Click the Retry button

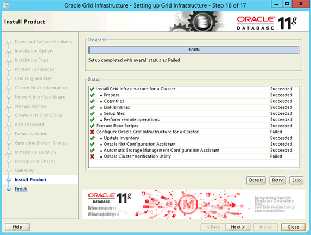pyautogui.click(x=277, y=180)
